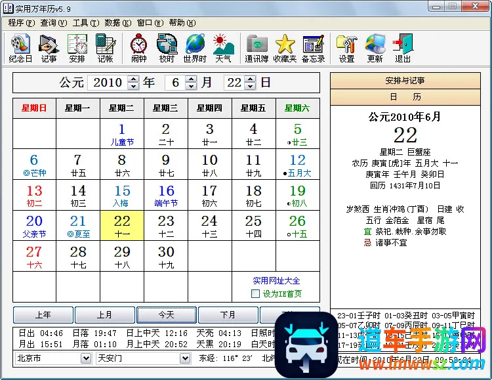Click the 退出 exit icon

point(403,48)
